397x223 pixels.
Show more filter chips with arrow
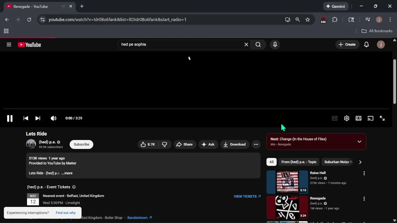tap(360, 162)
